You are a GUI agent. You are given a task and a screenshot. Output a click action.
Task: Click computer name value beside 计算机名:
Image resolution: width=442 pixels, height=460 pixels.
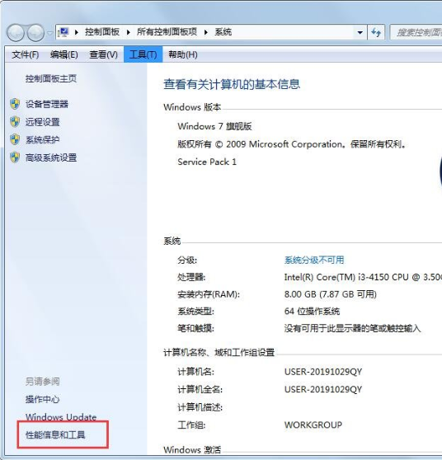[323, 372]
